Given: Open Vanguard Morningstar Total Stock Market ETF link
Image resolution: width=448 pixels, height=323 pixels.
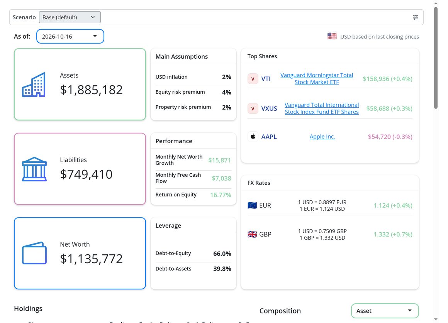Looking at the screenshot, I should point(317,79).
